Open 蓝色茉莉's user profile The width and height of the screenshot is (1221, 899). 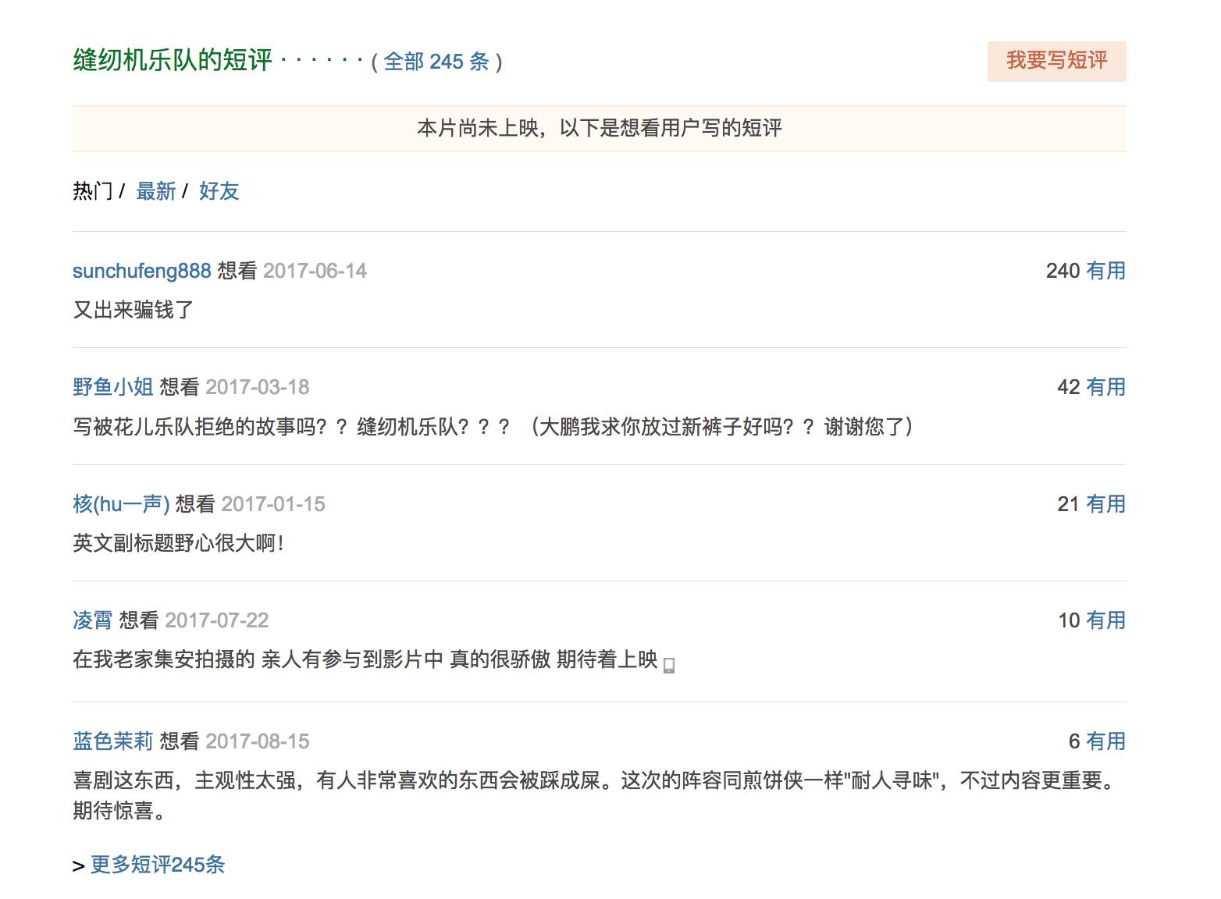click(x=112, y=741)
